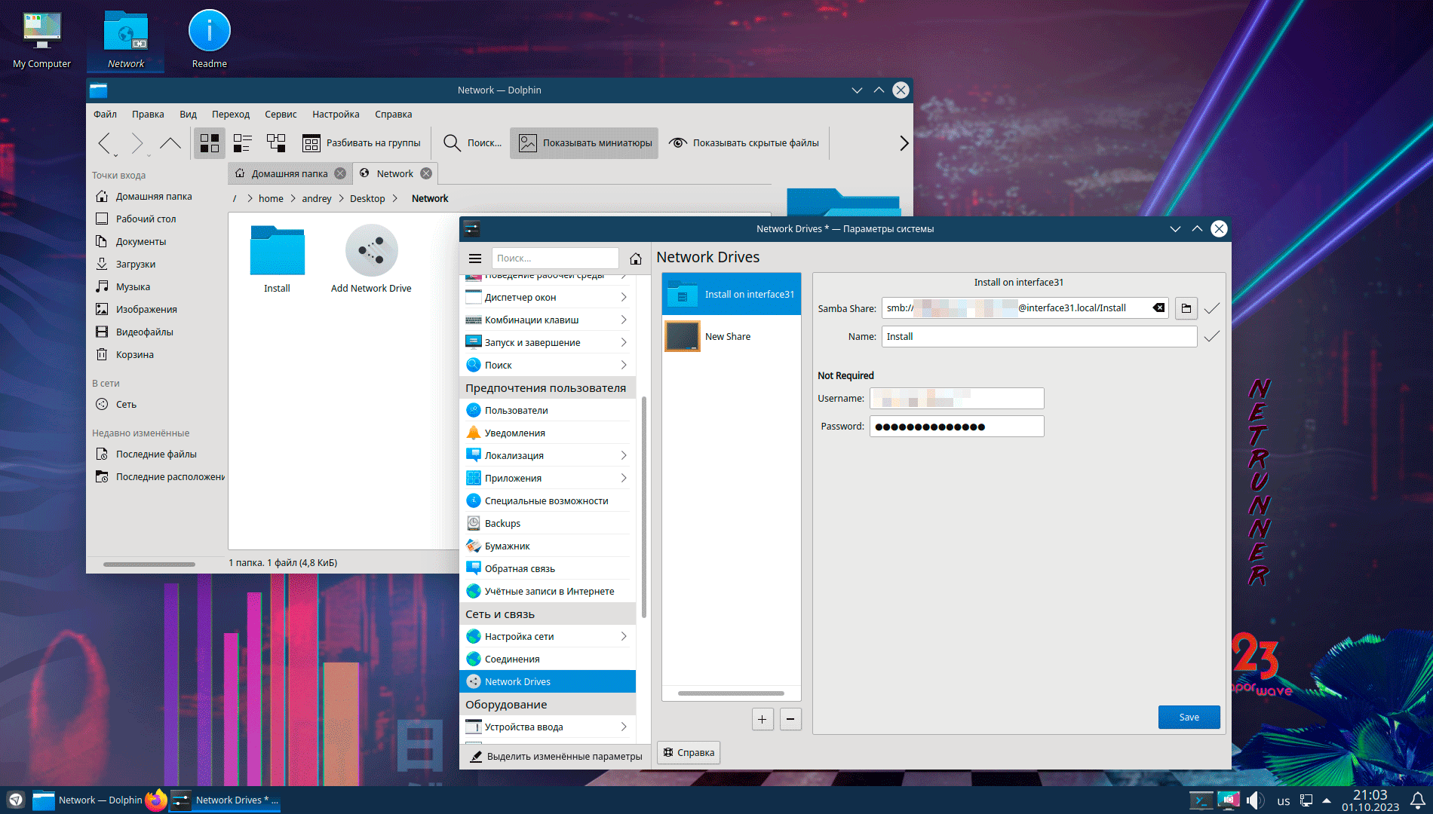1433x814 pixels.
Task: Click the Save button
Action: click(x=1189, y=717)
